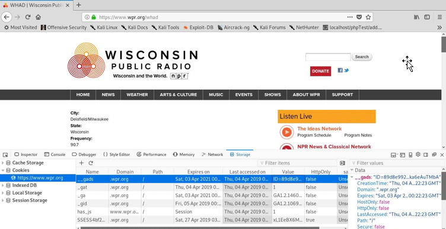
Task: Enable responsive design mode icon
Action: pyautogui.click(x=410, y=155)
